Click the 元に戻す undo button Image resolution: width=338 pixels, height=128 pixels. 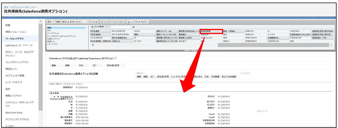106,22
